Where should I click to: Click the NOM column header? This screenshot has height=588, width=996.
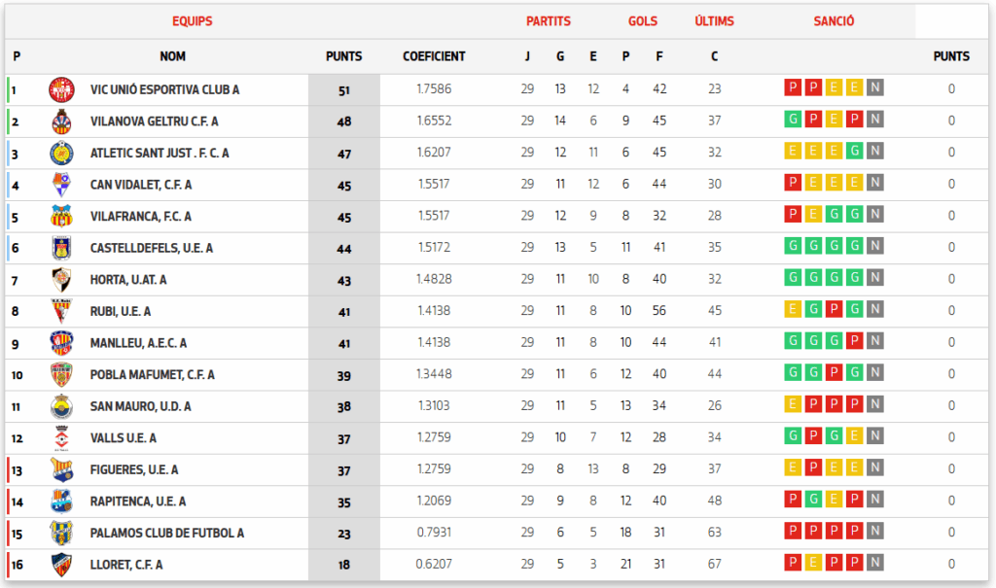(x=172, y=56)
